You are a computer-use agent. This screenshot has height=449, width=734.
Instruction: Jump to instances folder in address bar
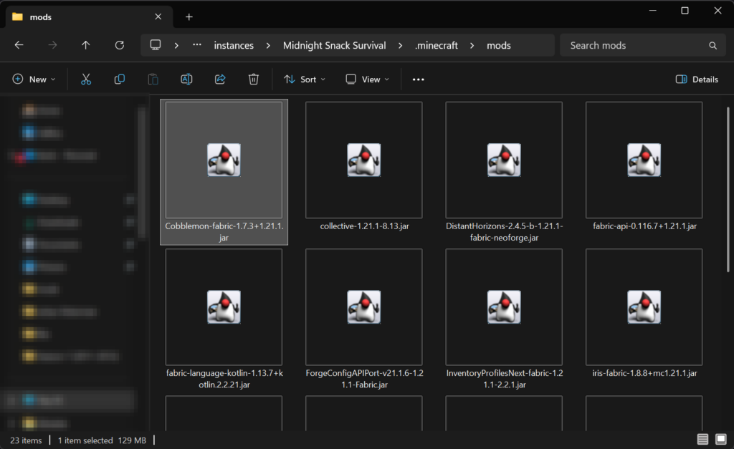[234, 45]
